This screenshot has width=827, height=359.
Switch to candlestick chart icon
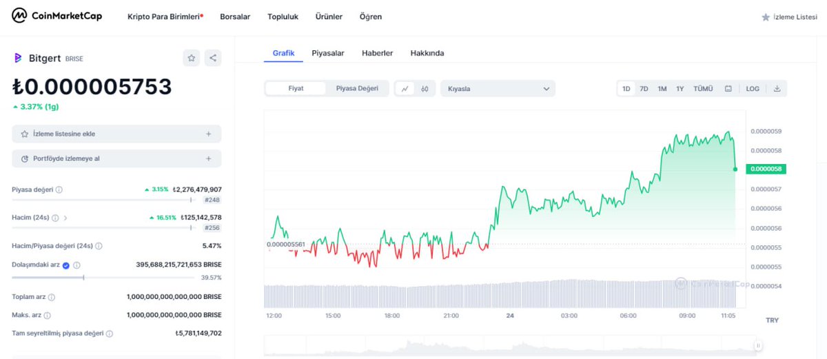425,89
